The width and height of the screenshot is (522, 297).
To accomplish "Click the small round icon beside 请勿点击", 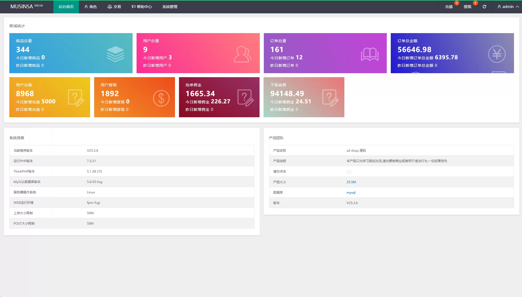I will 349,172.
